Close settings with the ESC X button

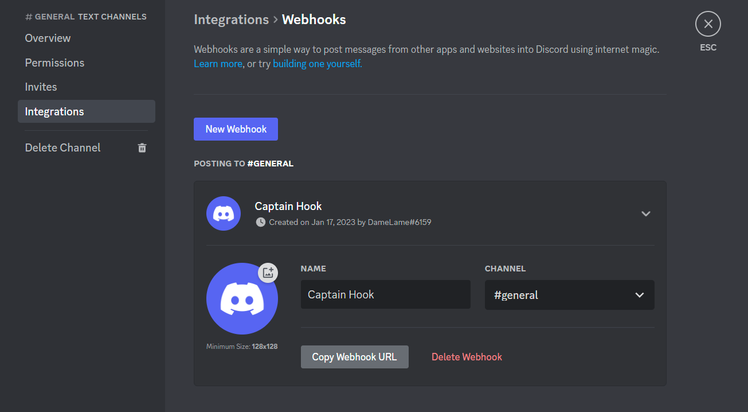(708, 24)
